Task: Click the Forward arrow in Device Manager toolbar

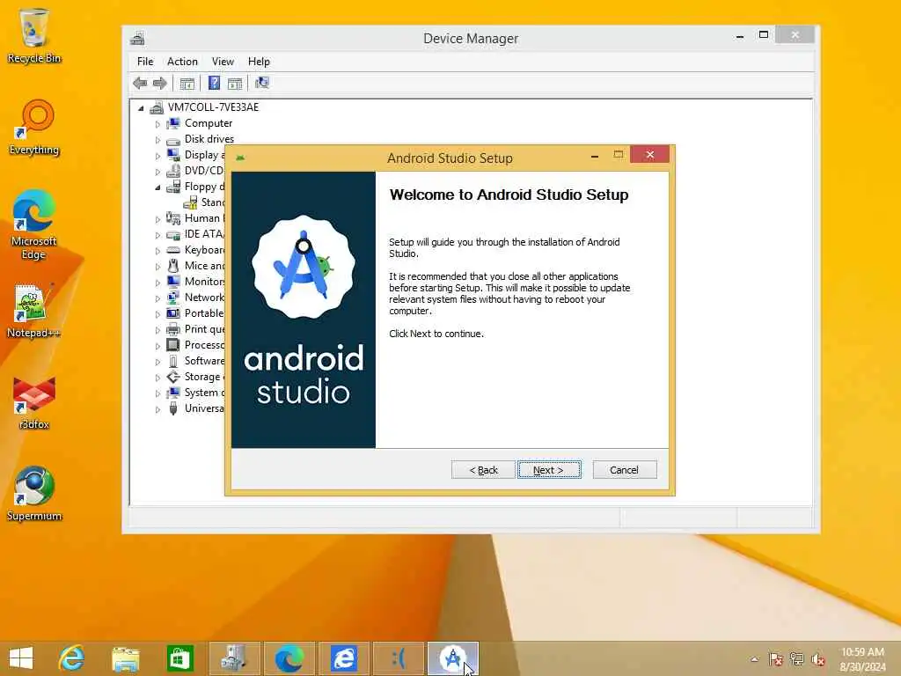Action: pos(160,84)
